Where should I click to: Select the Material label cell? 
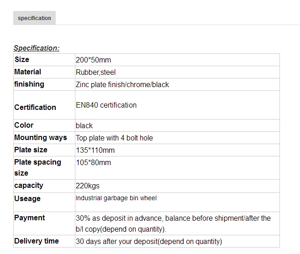27,72
